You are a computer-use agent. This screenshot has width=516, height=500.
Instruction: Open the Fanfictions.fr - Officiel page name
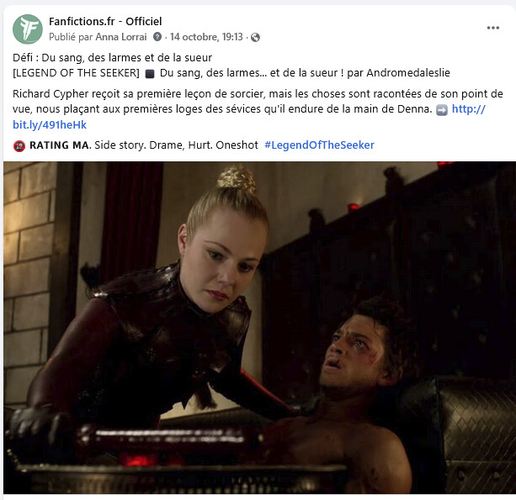tap(105, 21)
